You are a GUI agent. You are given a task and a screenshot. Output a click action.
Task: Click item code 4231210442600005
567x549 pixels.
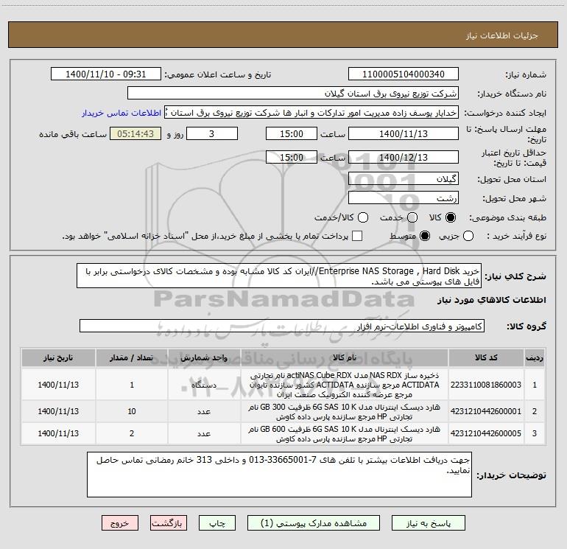[x=486, y=433]
